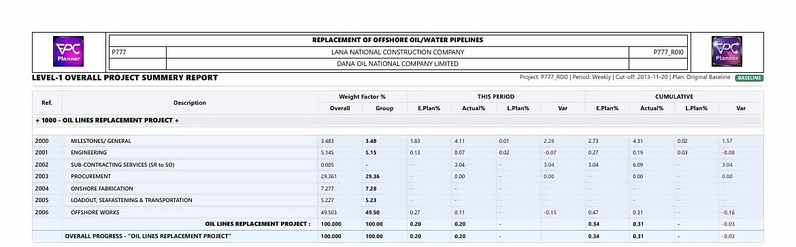Click the EPC Planner logo beside P777_R0I0
Image resolution: width=796 pixels, height=247 pixels.
[x=727, y=51]
